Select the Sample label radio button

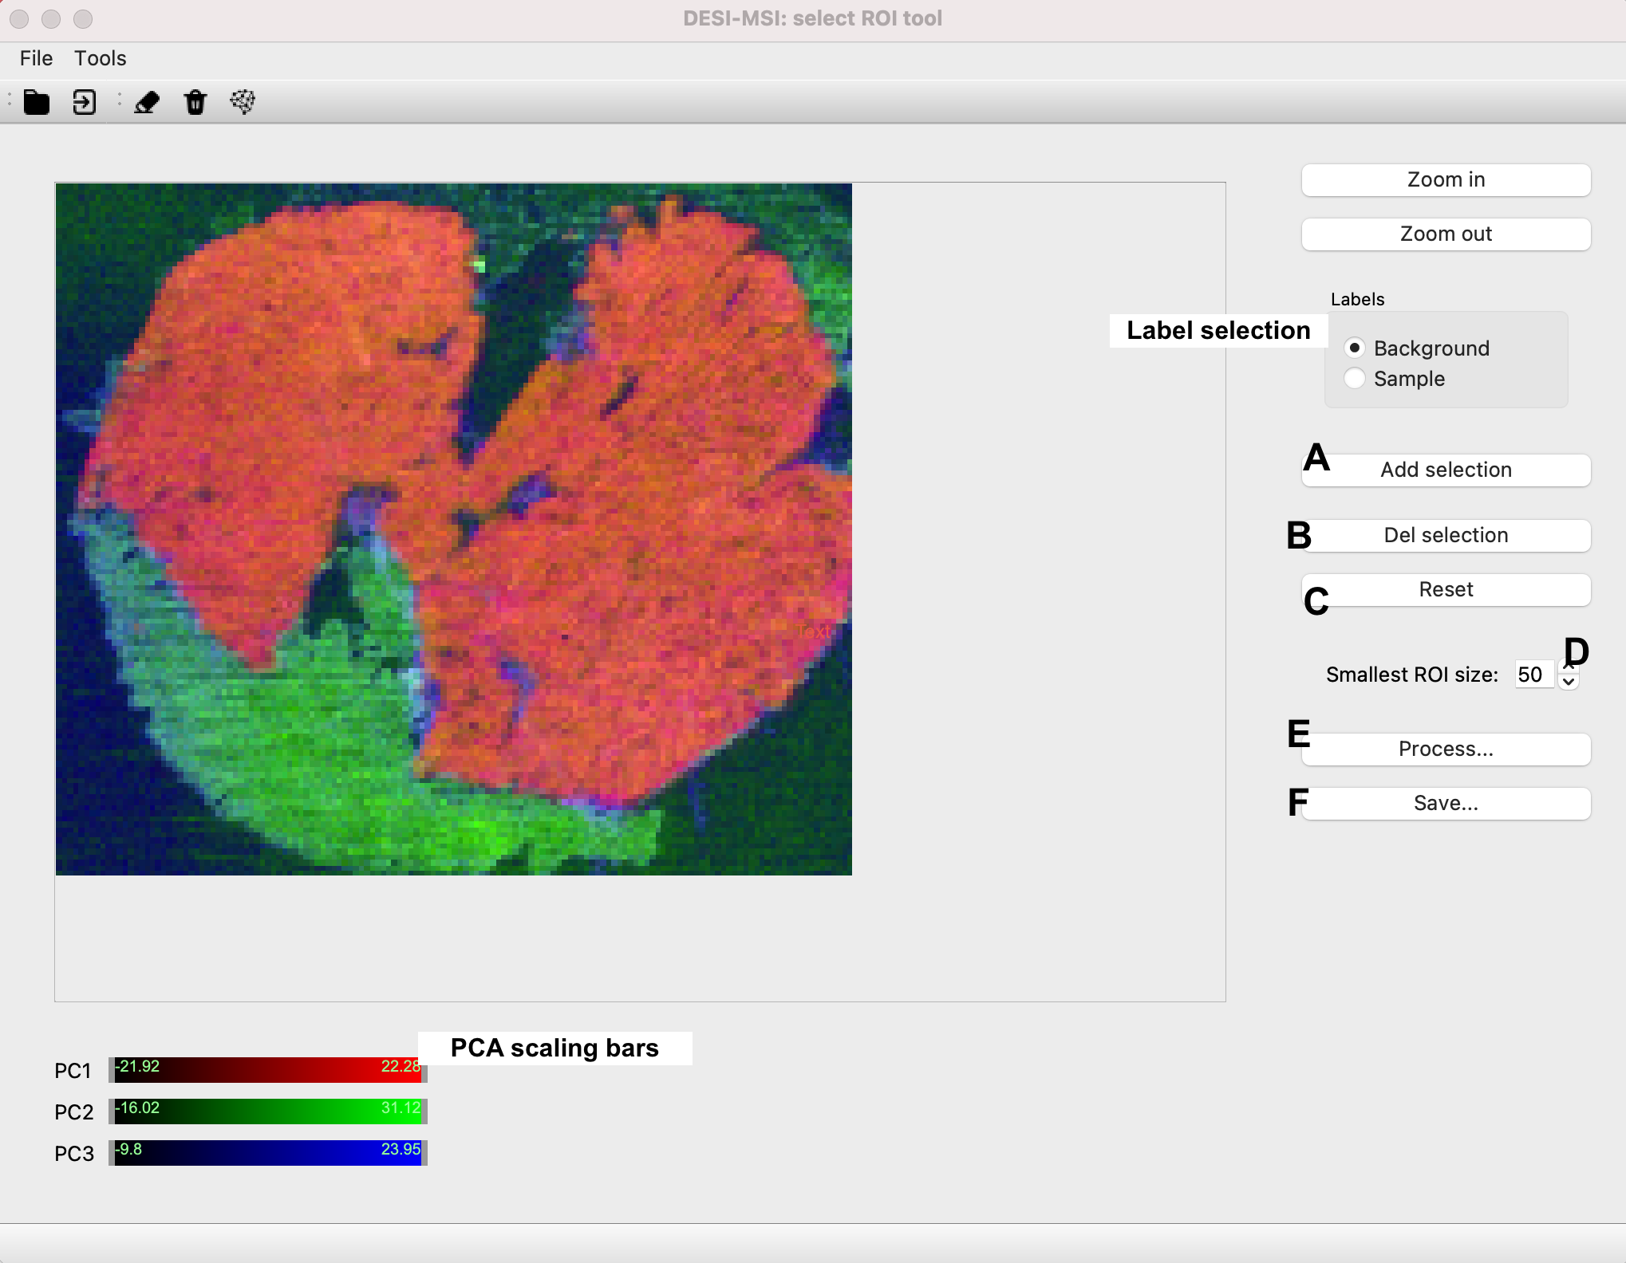[x=1354, y=379]
